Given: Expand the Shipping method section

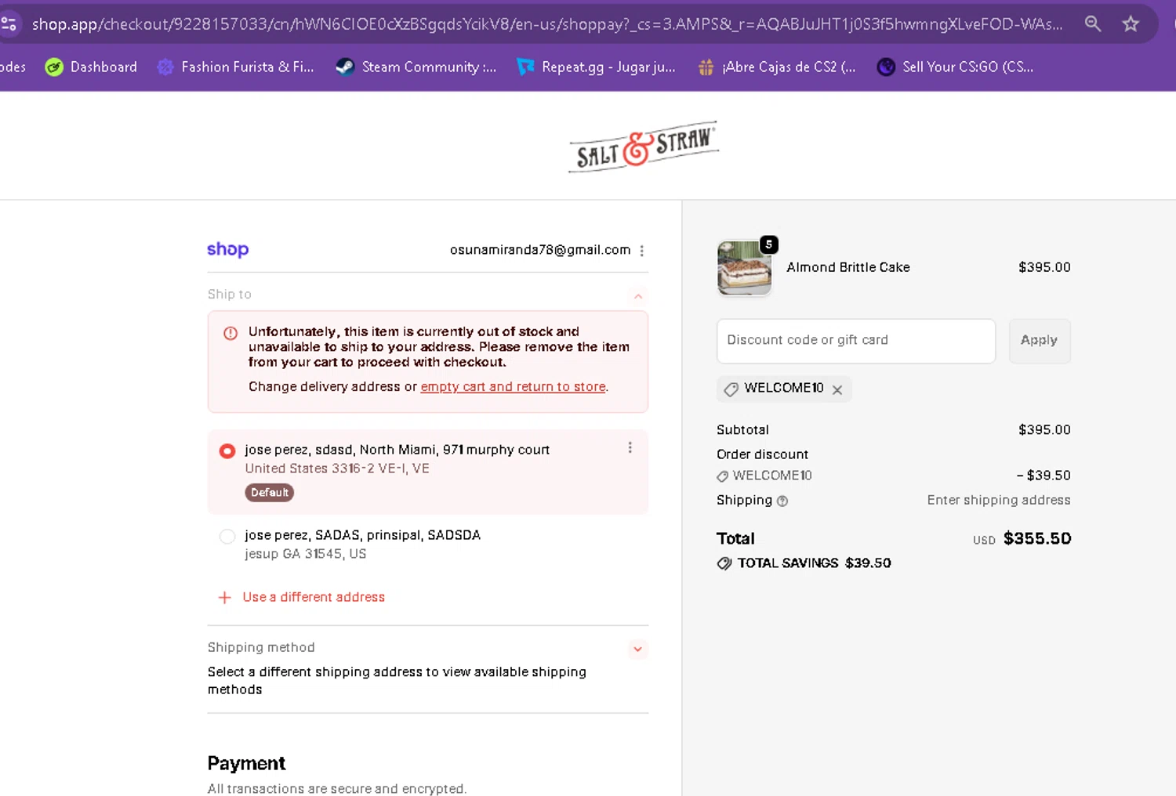Looking at the screenshot, I should 637,649.
